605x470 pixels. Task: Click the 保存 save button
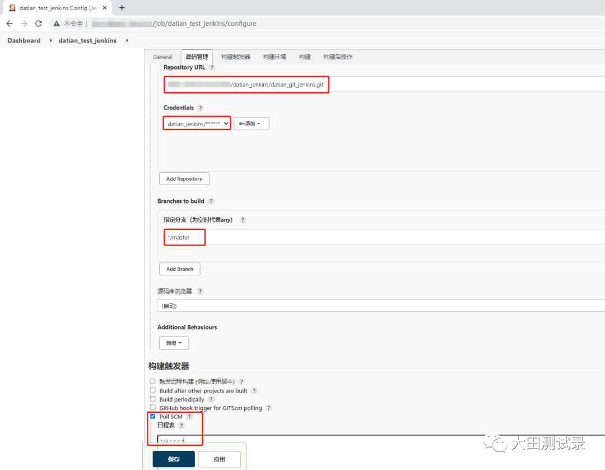tap(174, 459)
